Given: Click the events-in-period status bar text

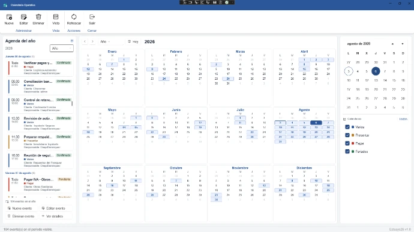Looking at the screenshot, I should coord(28,230).
